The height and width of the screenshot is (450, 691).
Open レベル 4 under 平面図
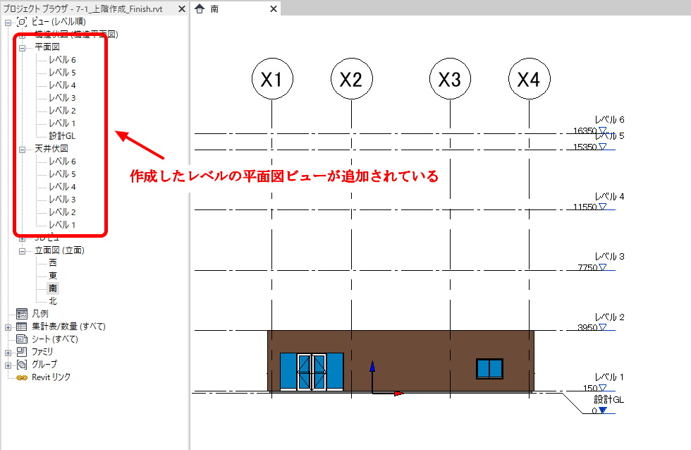coord(62,85)
